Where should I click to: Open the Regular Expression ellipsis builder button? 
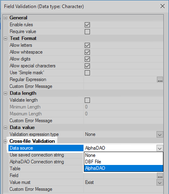[160, 79]
